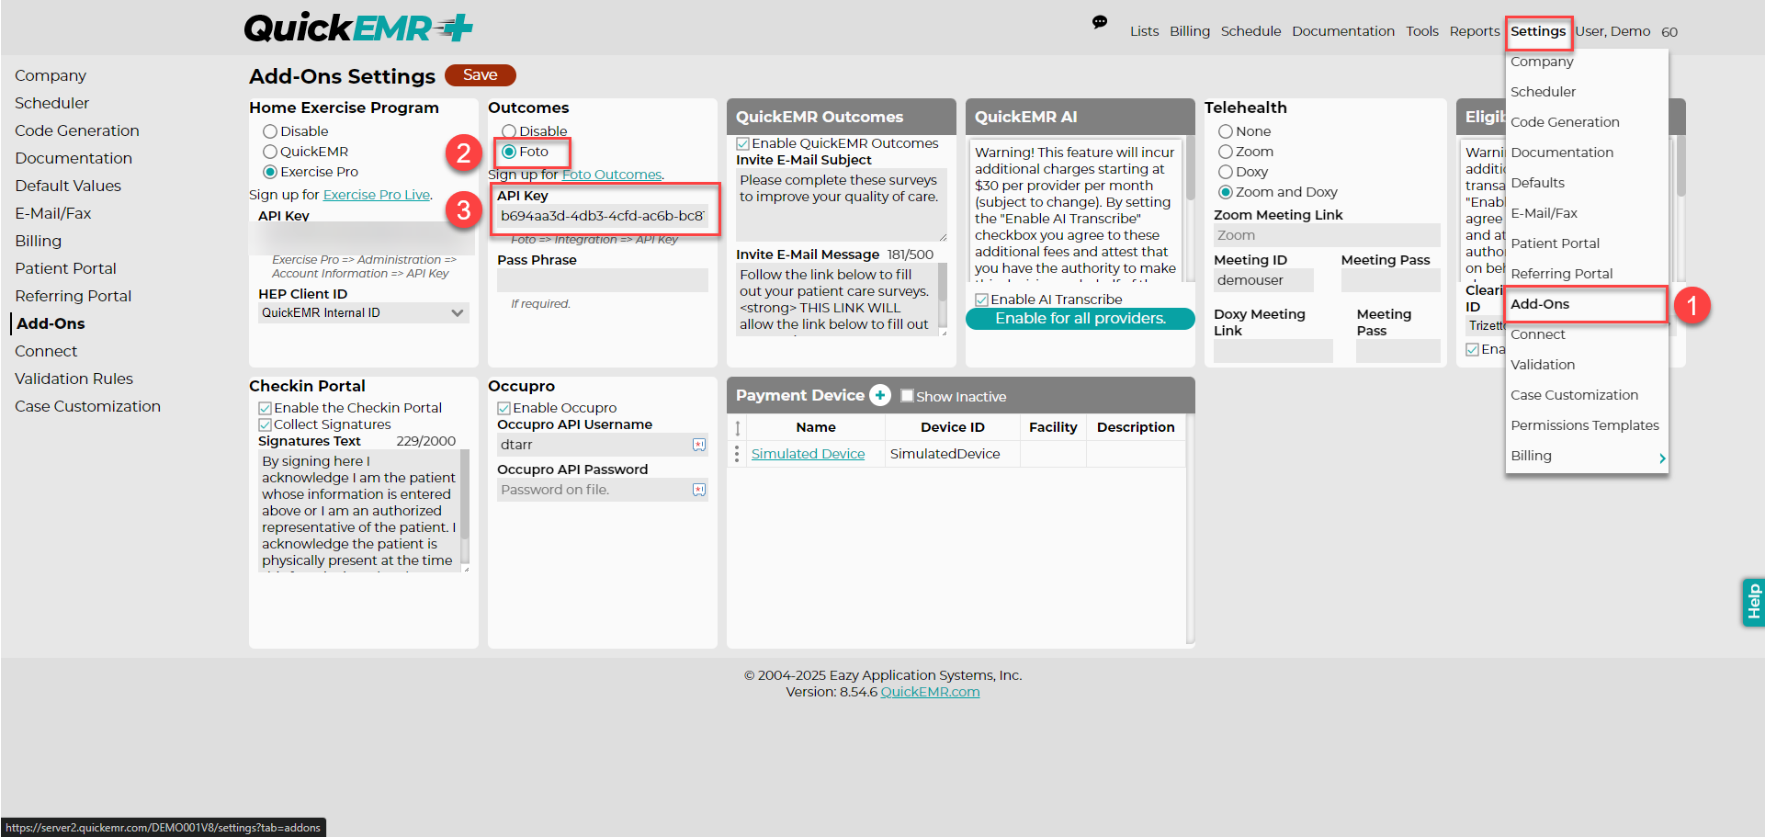Image resolution: width=1765 pixels, height=837 pixels.
Task: Choose Zoom and Doxy for Telehealth
Action: [x=1226, y=192]
